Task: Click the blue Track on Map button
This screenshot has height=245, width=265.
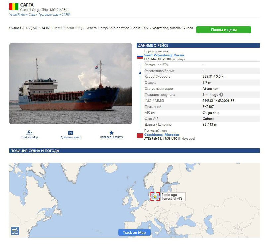Action: [134, 232]
